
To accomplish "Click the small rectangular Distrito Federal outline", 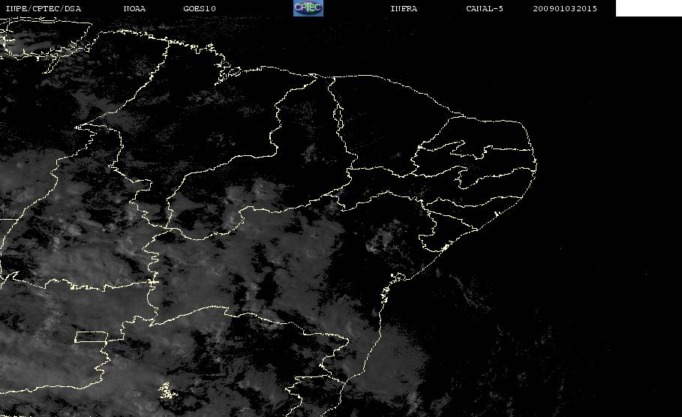I will tap(92, 337).
